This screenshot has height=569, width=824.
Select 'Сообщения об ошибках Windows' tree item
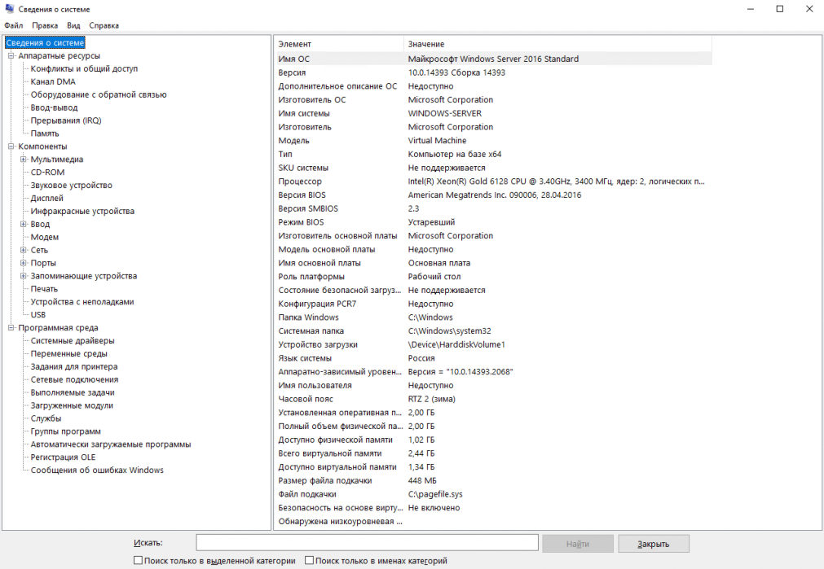97,471
